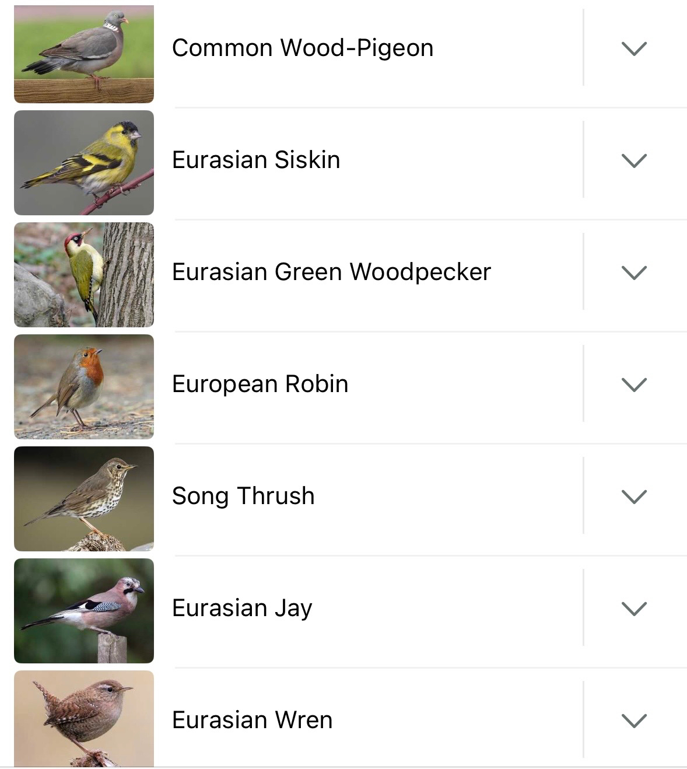Open the Common Wood-Pigeon photo
687x769 pixels.
[x=84, y=54]
